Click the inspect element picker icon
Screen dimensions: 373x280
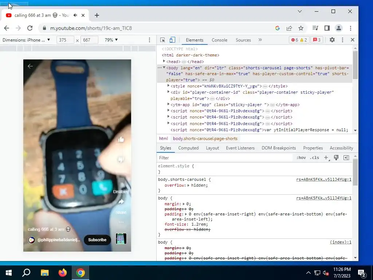[163, 40]
